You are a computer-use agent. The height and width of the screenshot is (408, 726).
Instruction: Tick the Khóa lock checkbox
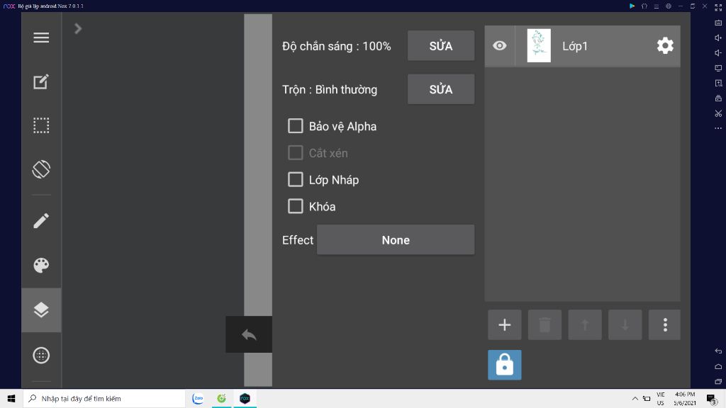[x=296, y=206]
